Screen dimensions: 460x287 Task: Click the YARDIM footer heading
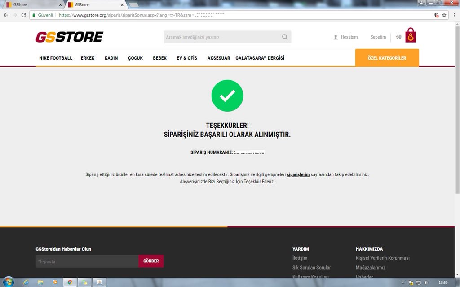click(x=301, y=249)
